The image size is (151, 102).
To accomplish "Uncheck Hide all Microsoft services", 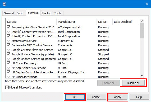I will (x=7, y=87).
